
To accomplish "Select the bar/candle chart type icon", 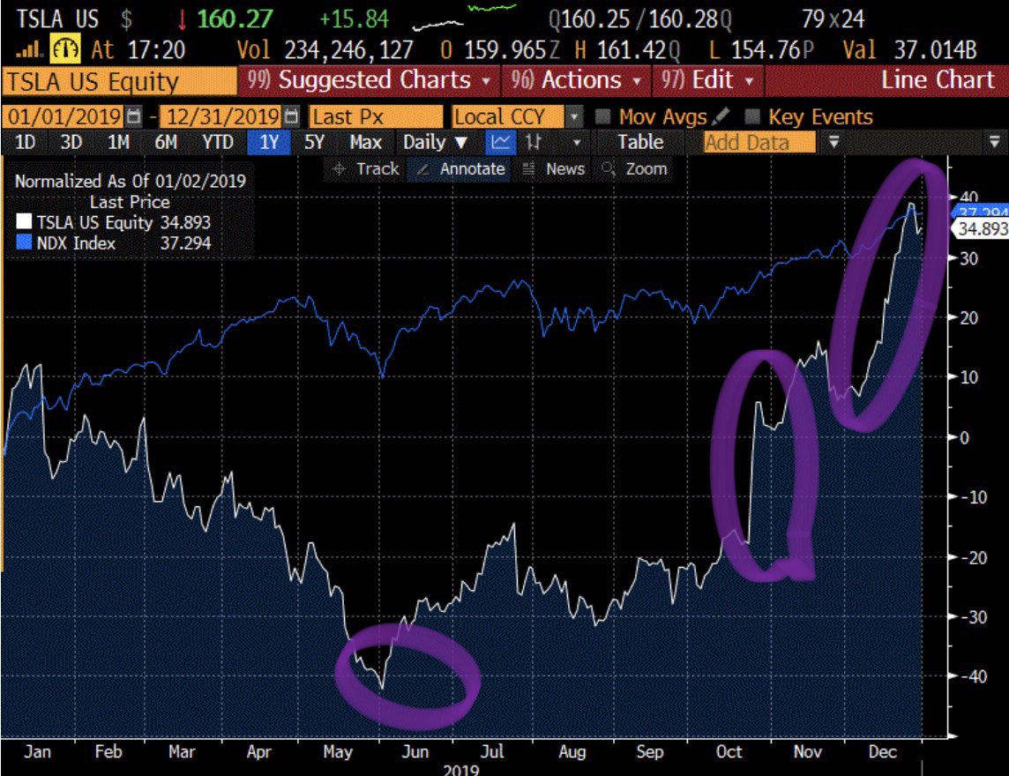I will (x=533, y=142).
